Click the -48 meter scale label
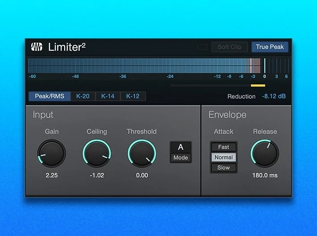 [x=75, y=76]
